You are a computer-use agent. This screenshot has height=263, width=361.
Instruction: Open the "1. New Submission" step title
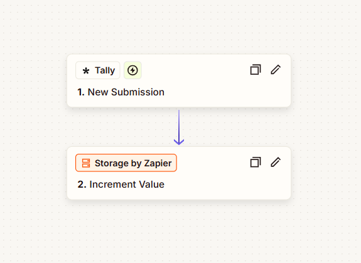click(x=121, y=92)
